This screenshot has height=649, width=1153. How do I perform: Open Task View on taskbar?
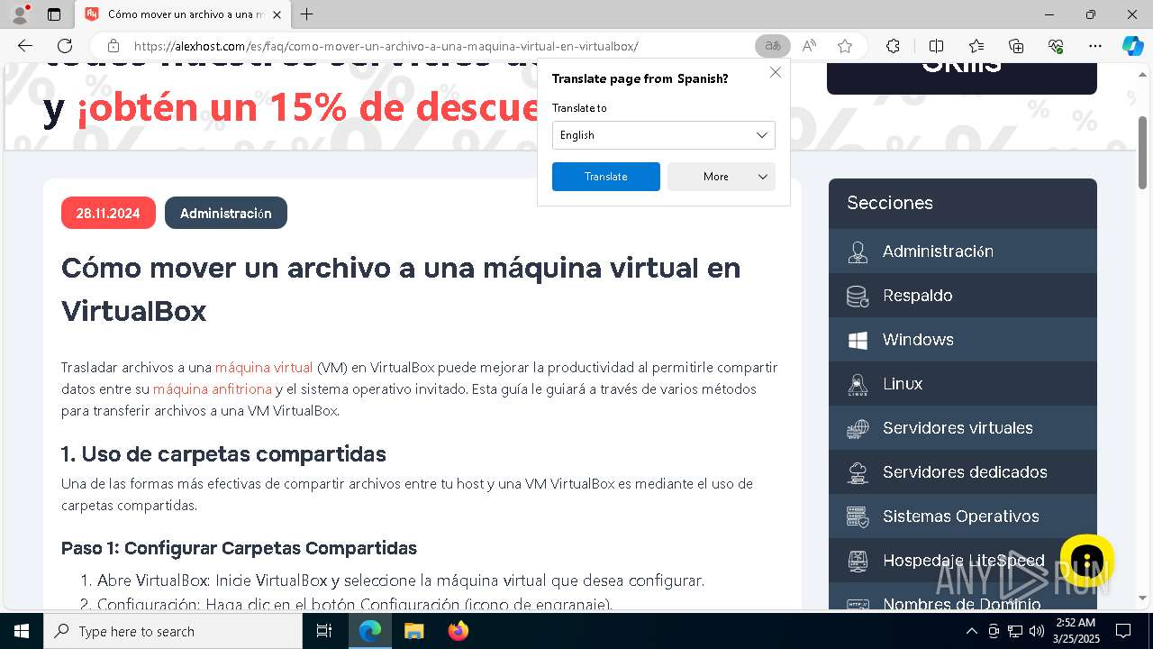324,631
